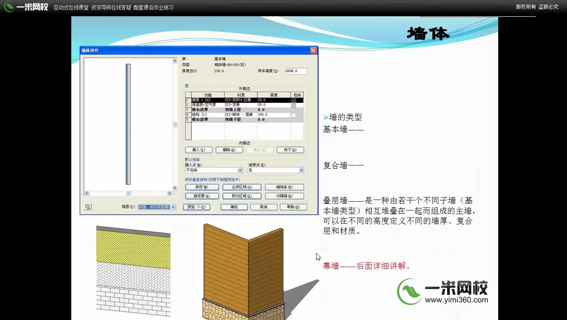567x320 pixels.
Task: Click the layered hatch pattern wall image
Action: [133, 271]
